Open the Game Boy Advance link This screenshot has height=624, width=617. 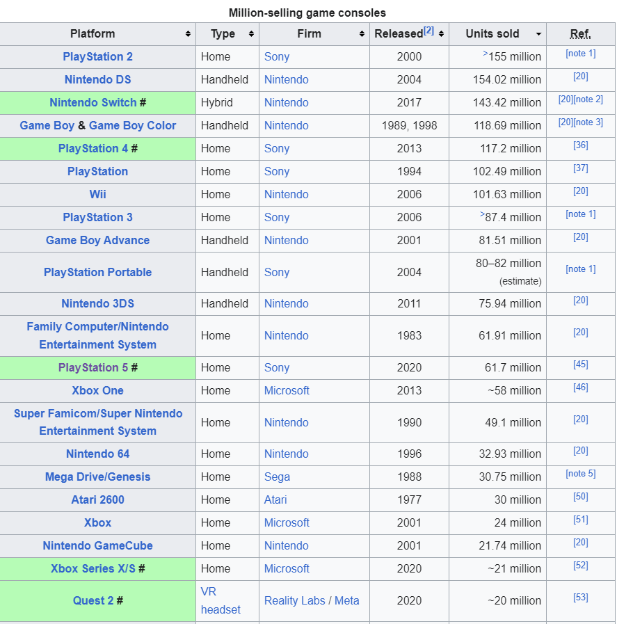pyautogui.click(x=98, y=241)
